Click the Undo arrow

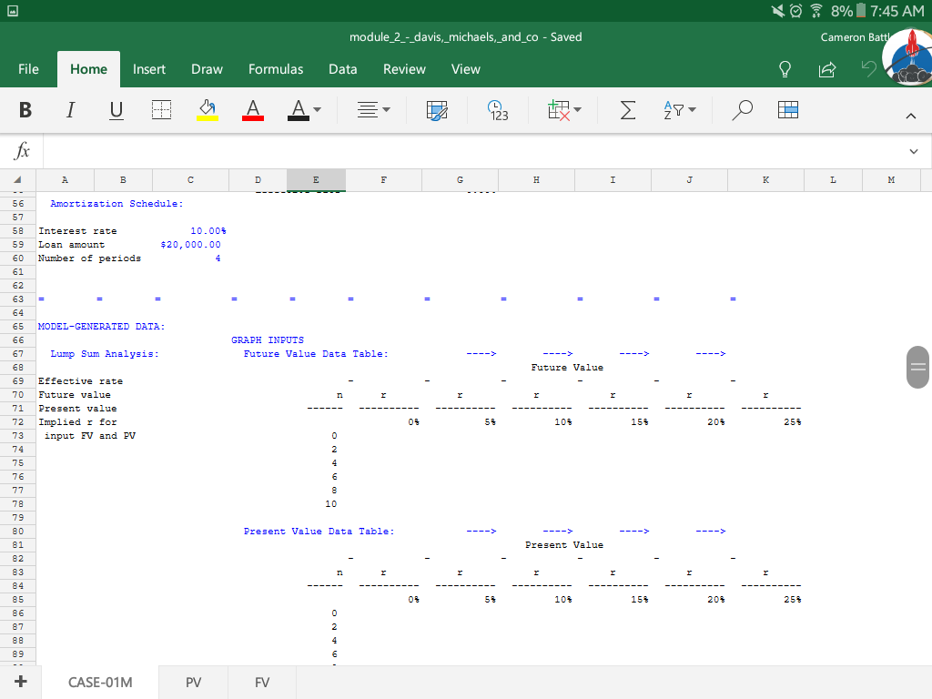[x=868, y=69]
